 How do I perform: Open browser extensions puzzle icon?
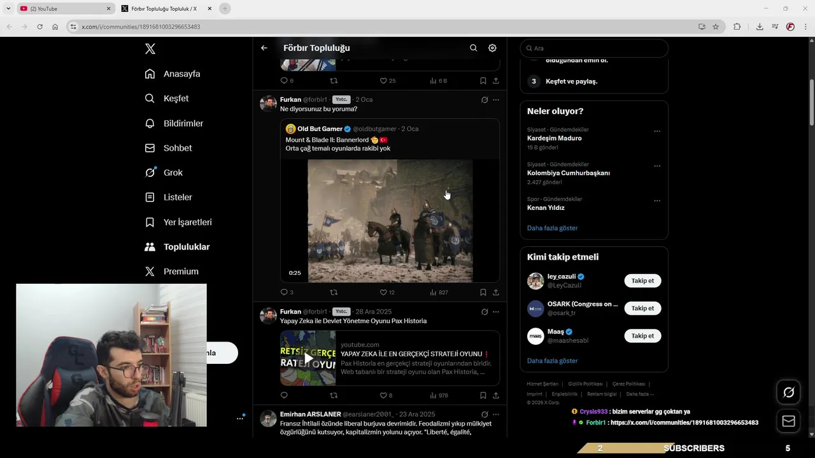737,27
